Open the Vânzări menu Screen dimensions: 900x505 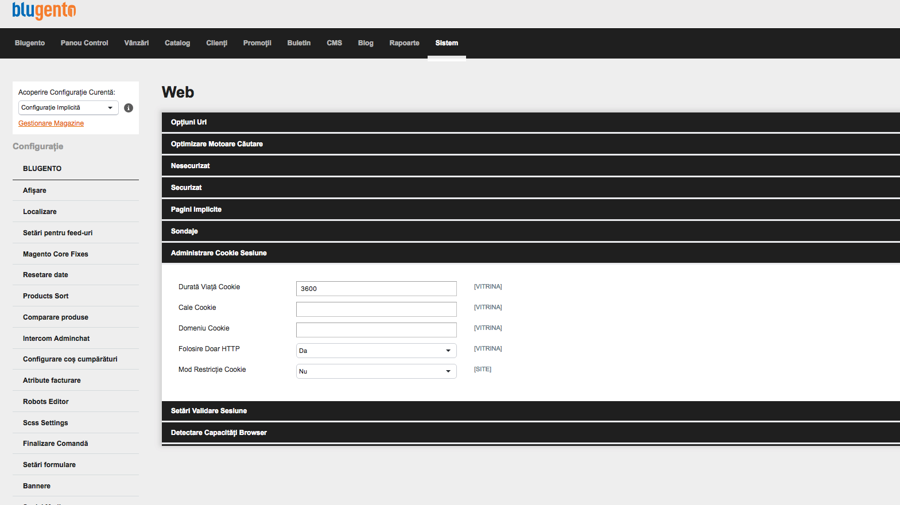[x=137, y=43]
